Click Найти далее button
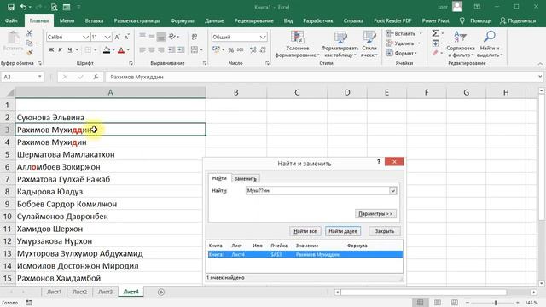The width and height of the screenshot is (546, 307). pyautogui.click(x=343, y=231)
